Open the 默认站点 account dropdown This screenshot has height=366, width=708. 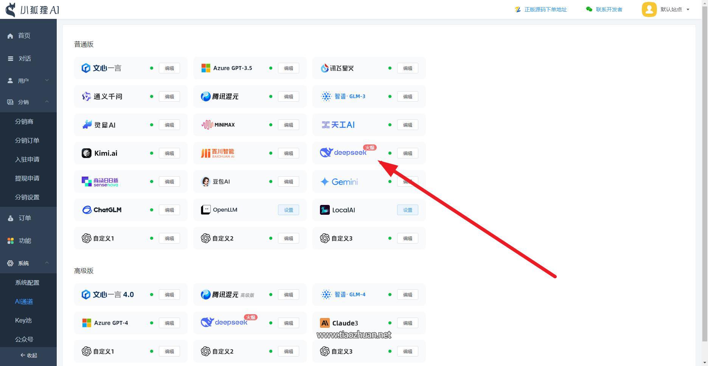click(x=675, y=9)
